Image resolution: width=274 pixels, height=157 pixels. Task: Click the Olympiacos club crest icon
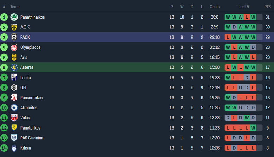pos(14,47)
